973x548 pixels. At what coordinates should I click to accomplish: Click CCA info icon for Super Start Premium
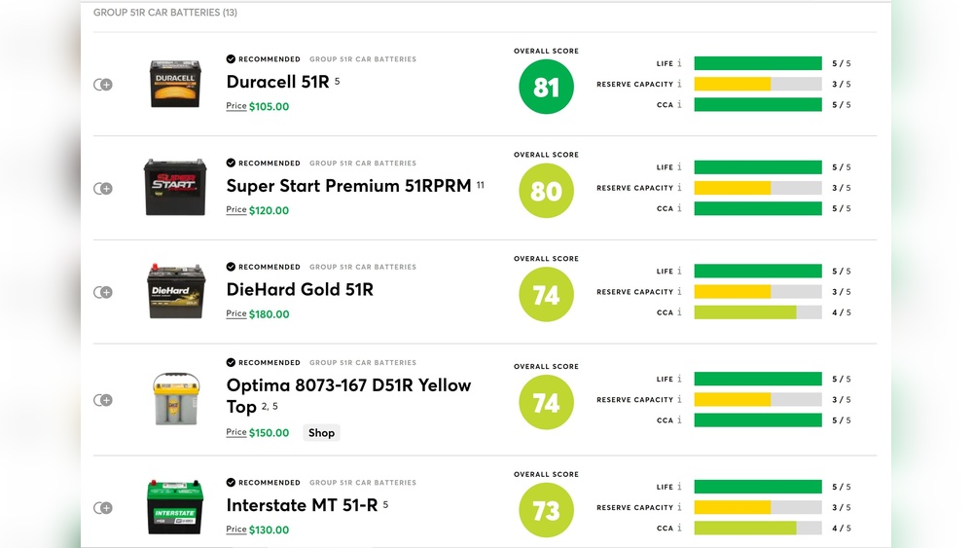pyautogui.click(x=679, y=208)
